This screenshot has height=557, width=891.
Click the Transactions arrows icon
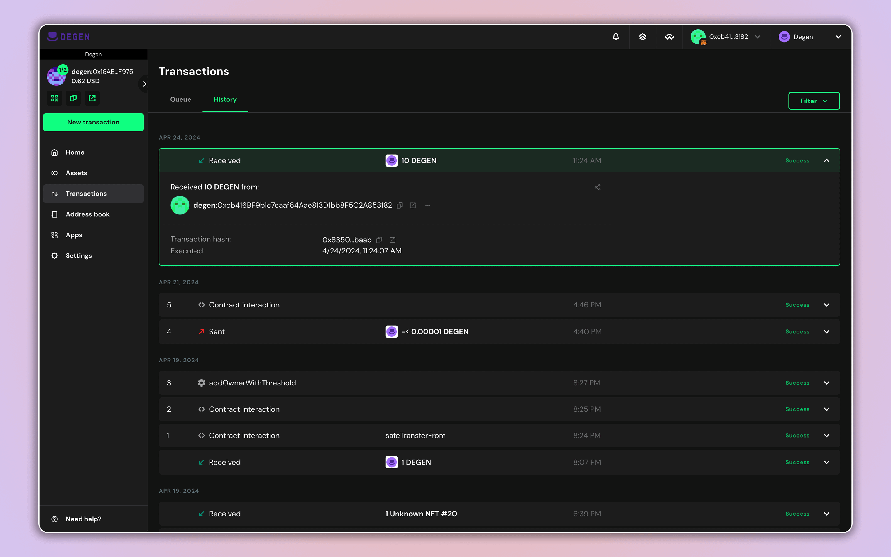point(55,193)
